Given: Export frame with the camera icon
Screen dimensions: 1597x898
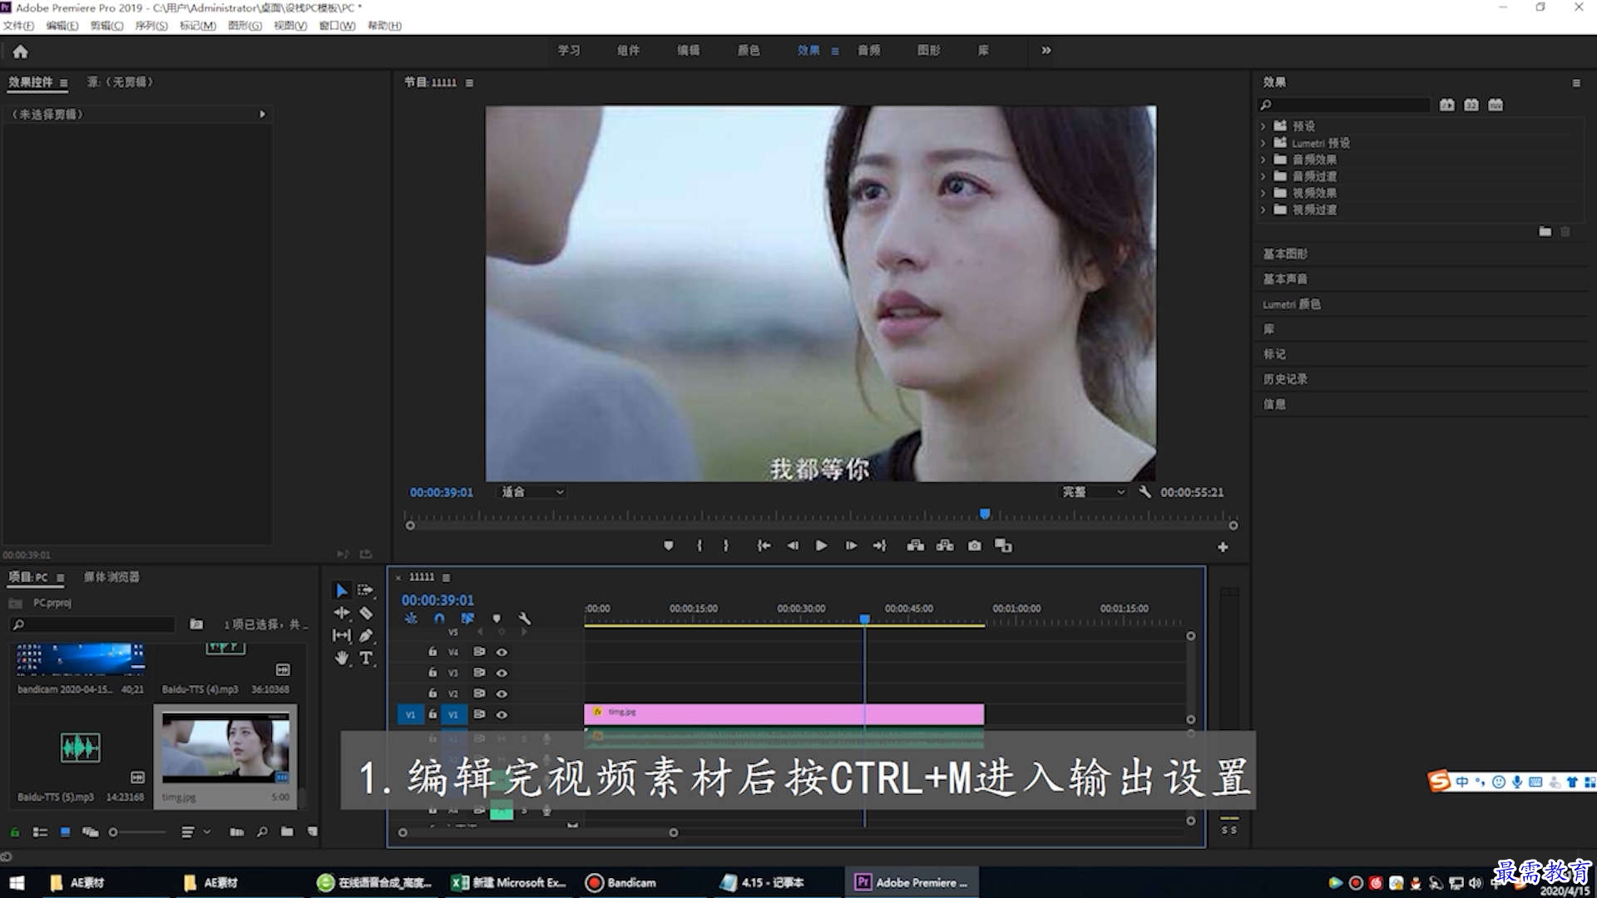Looking at the screenshot, I should (974, 545).
